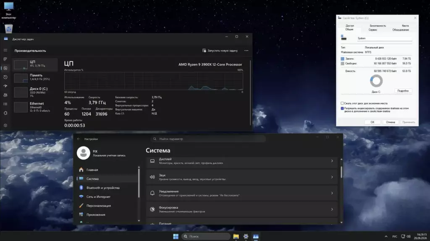
Task: Select Приложения in Settings sidebar
Action: pyautogui.click(x=107, y=215)
